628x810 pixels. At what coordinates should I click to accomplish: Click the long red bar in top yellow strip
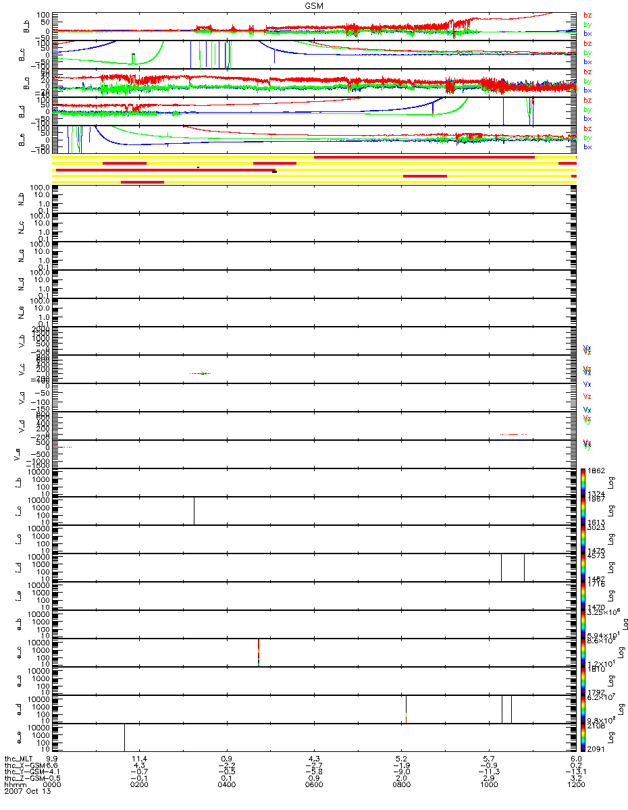tap(424, 157)
